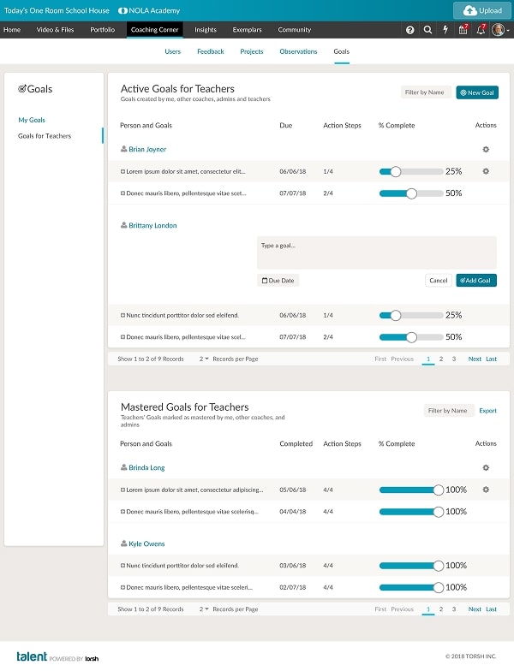Expand Brinda Long's Lorem ipsum goal completed 05/06/18
Viewport: 514px width, 671px height.
[x=123, y=490]
